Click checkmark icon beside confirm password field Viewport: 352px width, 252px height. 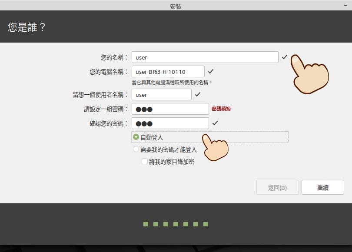215,123
